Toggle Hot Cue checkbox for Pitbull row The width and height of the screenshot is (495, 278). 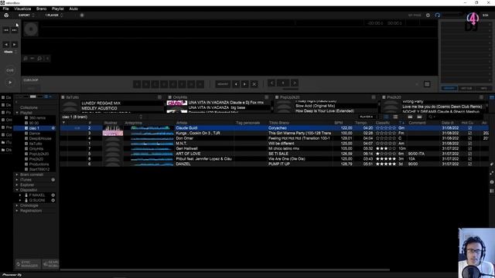(x=469, y=159)
